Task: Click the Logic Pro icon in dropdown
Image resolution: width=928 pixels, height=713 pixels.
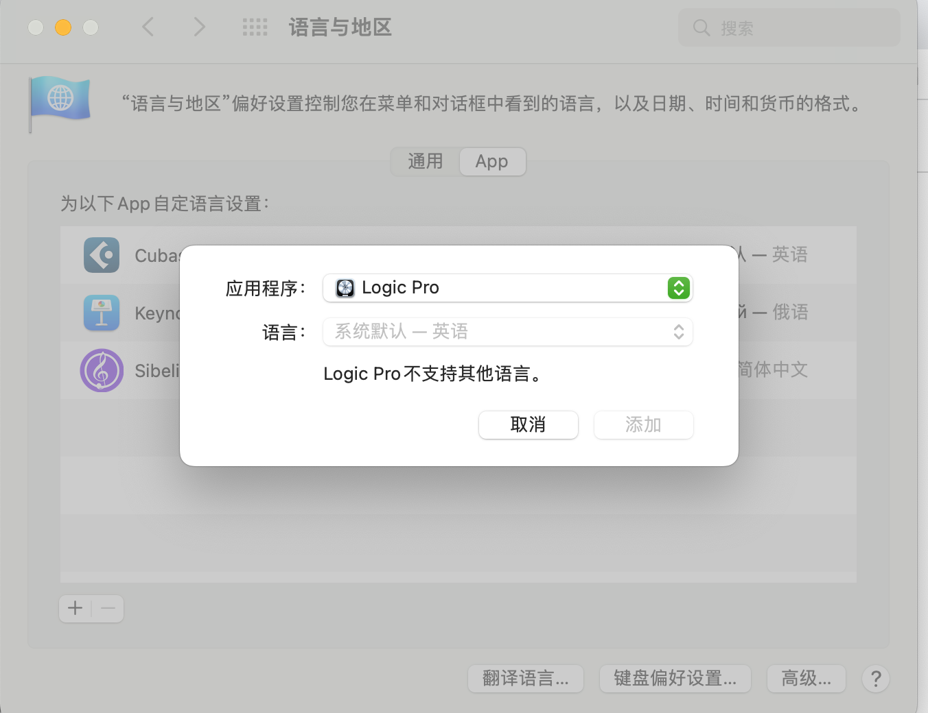Action: click(345, 288)
